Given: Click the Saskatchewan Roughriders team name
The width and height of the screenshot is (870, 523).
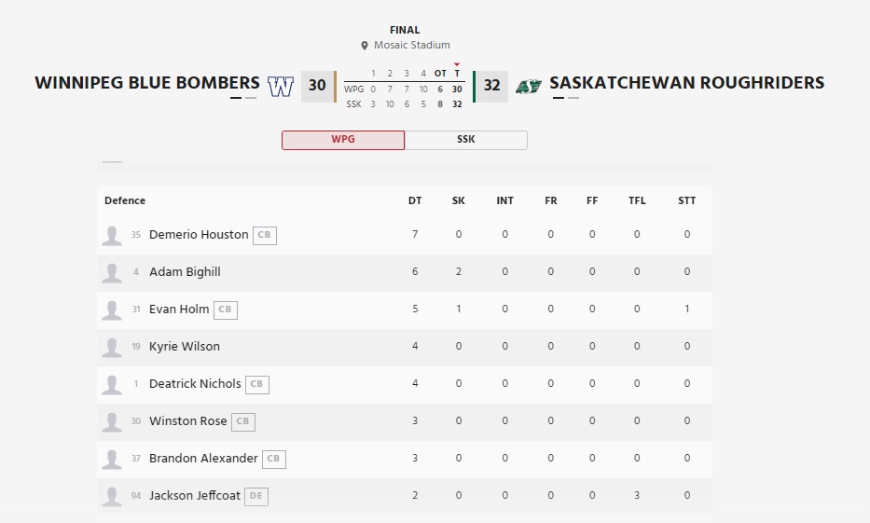Looking at the screenshot, I should click(686, 83).
